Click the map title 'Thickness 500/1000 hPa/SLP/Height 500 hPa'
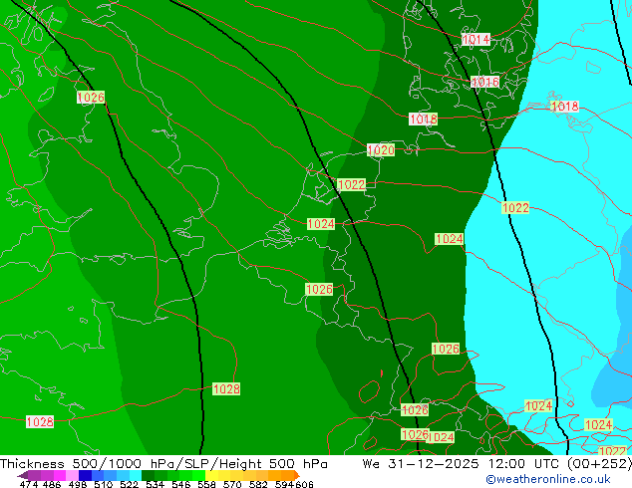This screenshot has width=632, height=488. tap(163, 463)
